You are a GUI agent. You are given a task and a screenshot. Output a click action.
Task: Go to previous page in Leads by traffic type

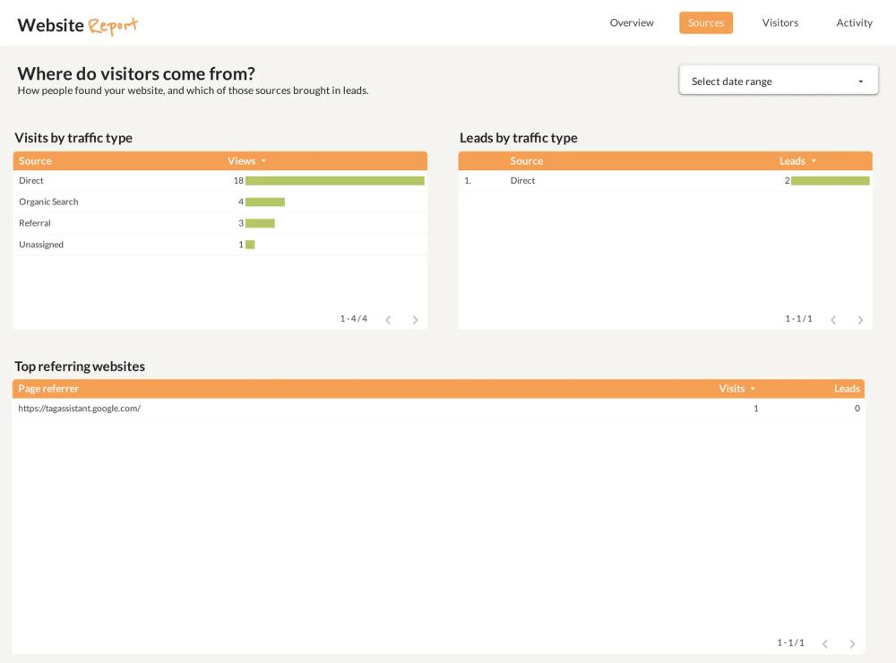tap(833, 320)
